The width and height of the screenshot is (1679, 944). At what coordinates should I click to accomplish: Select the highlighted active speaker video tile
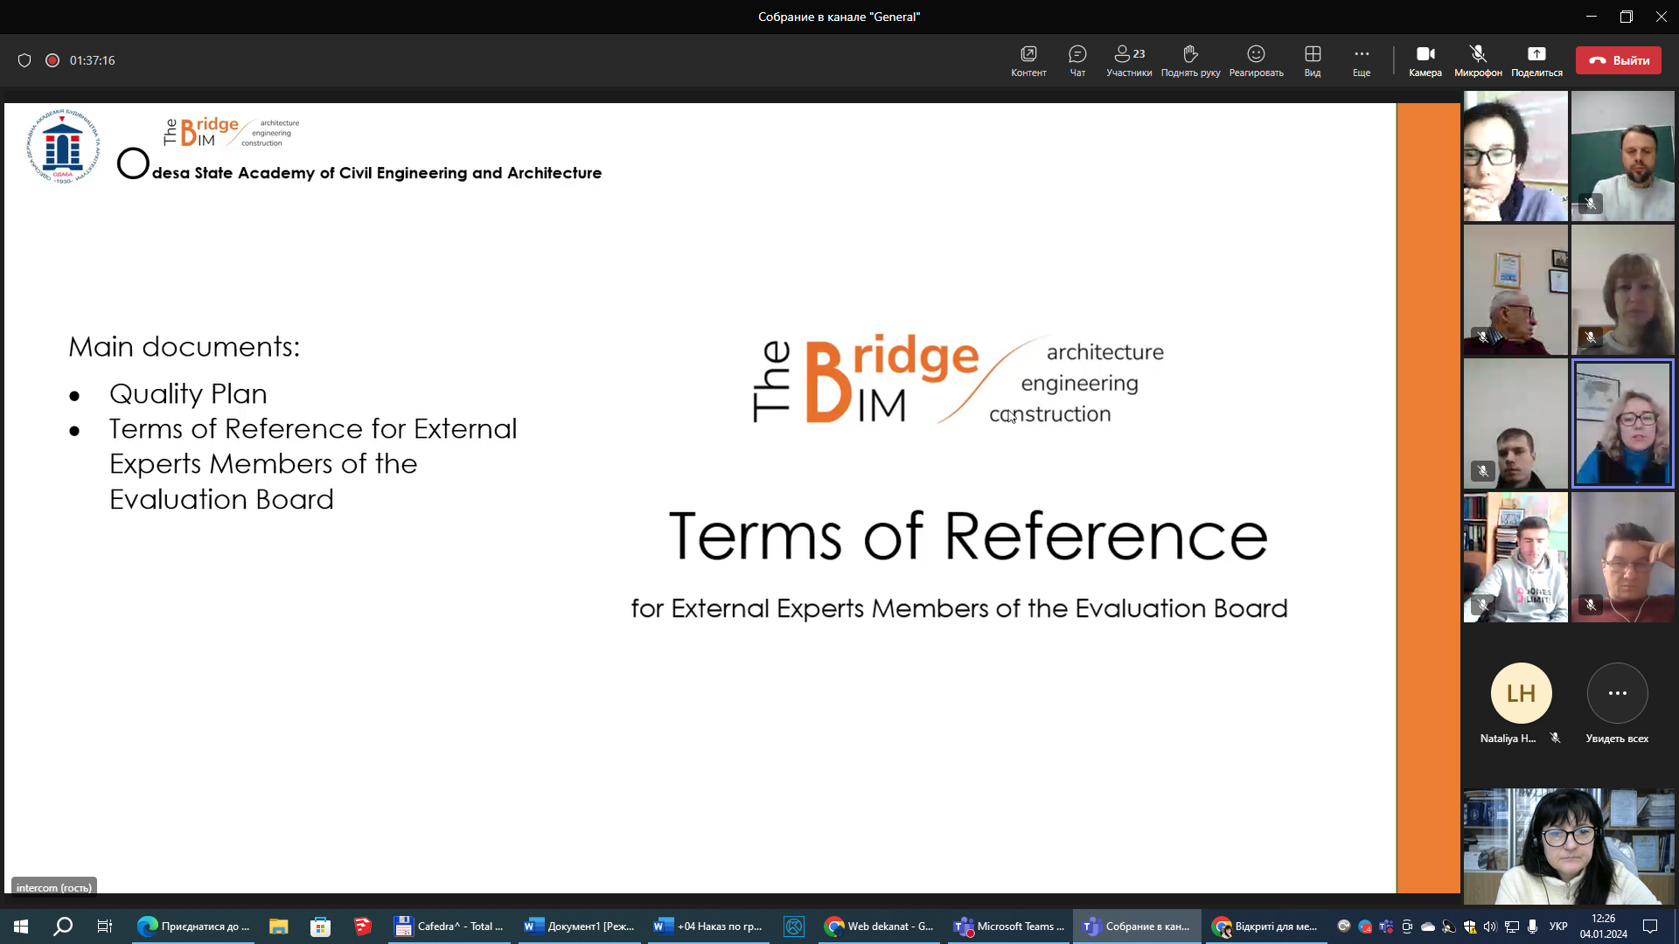coord(1622,424)
